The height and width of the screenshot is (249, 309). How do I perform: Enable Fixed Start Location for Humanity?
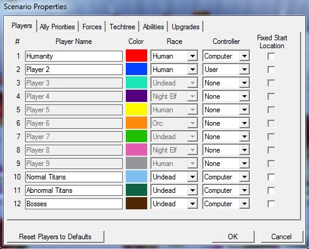271,56
